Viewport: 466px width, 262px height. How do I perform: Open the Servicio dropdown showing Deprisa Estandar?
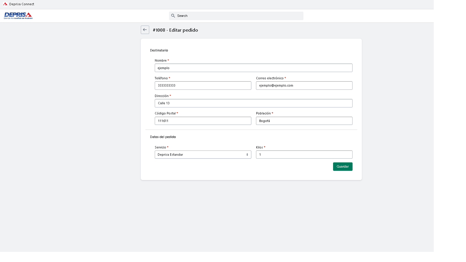[x=203, y=155]
